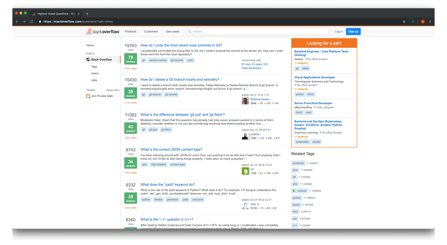This screenshot has height=245, width=447.
Task: Open Cloud Applications Developer job
Action: [314, 77]
